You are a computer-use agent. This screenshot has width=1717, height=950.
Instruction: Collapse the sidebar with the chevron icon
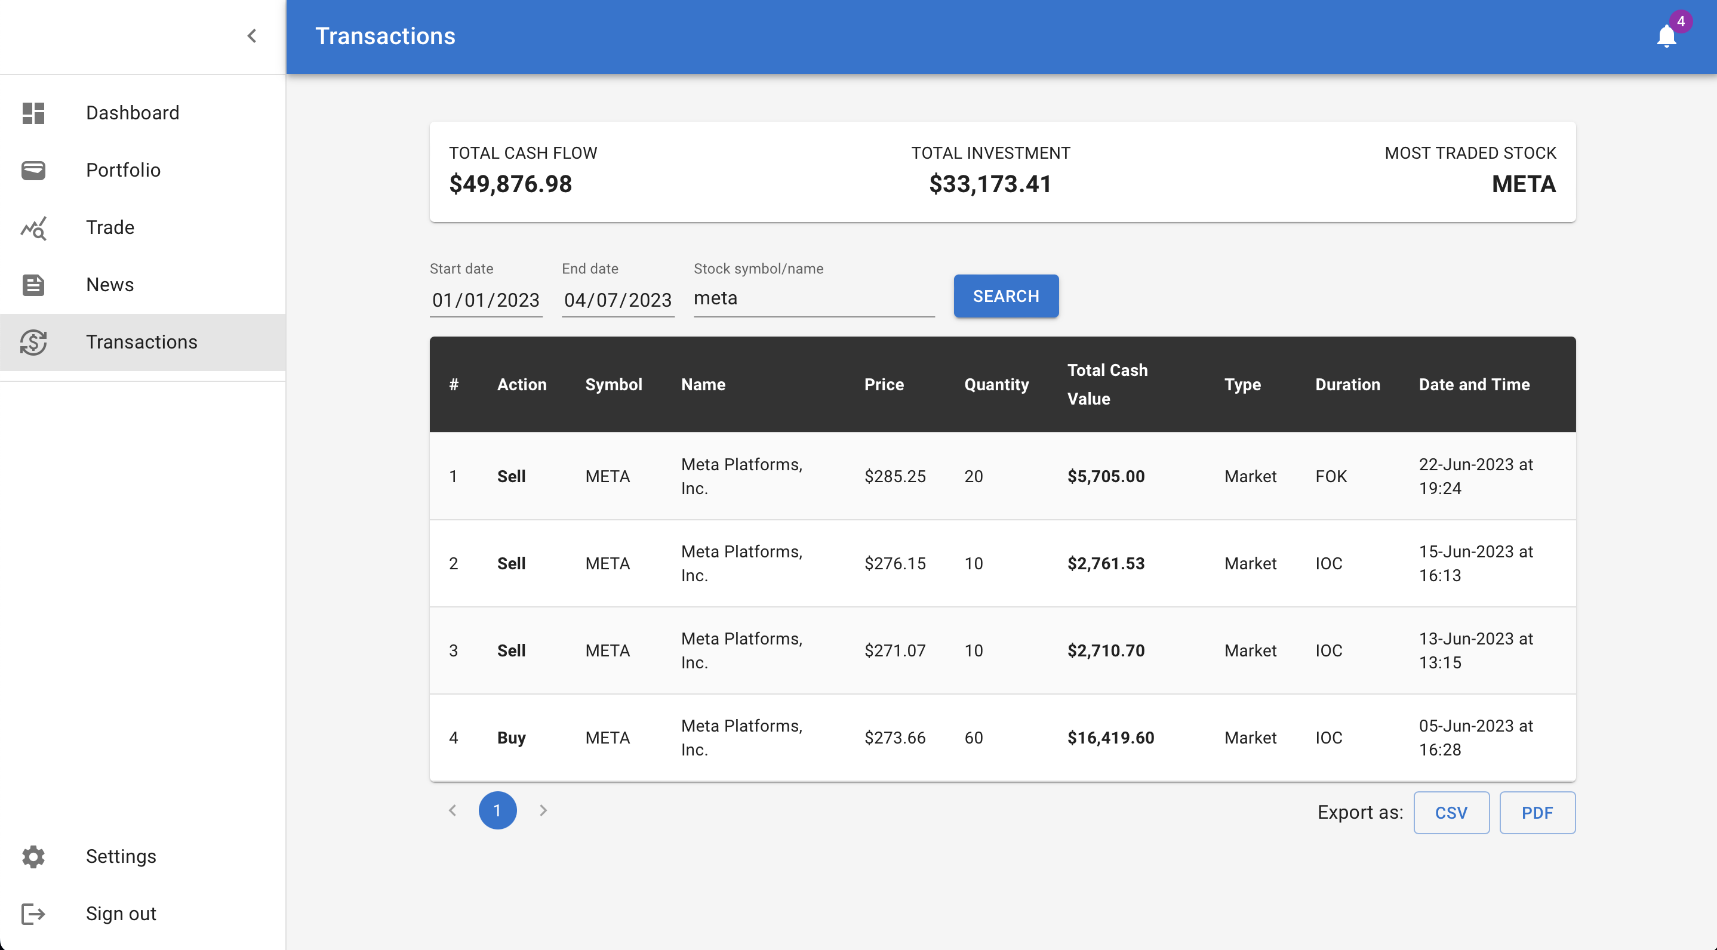point(252,36)
